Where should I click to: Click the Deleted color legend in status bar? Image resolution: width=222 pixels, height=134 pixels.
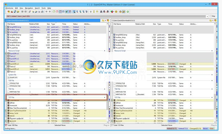coord(183,129)
